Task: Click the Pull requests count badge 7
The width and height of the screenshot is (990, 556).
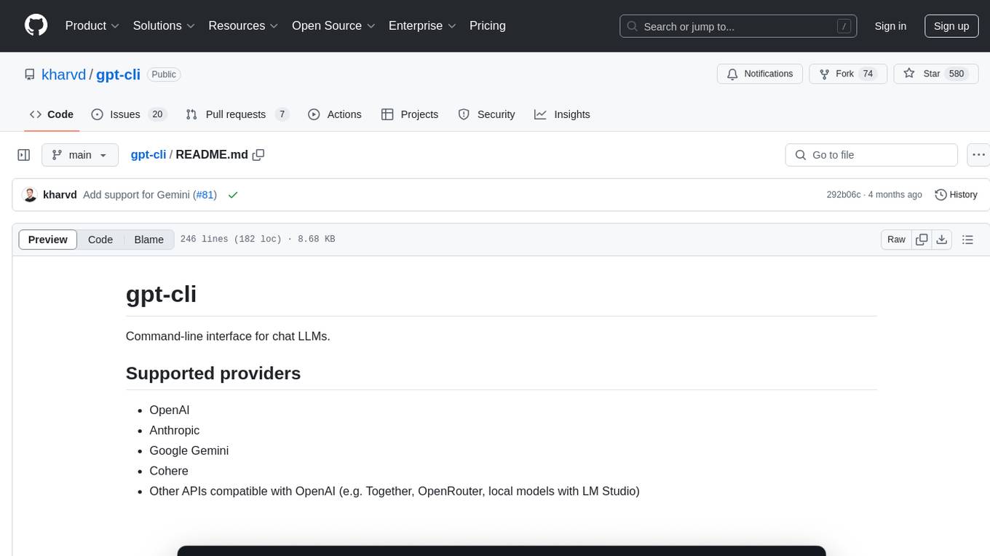Action: [282, 114]
